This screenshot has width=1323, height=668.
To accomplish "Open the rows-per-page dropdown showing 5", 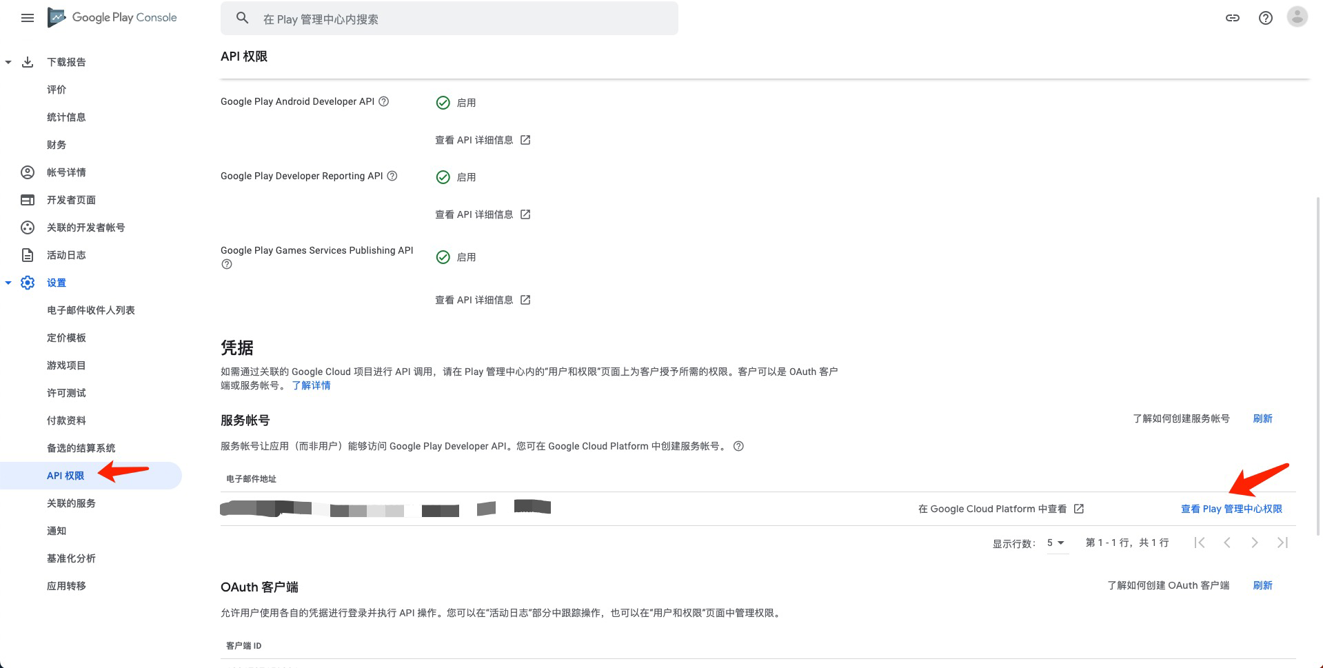I will (x=1056, y=543).
